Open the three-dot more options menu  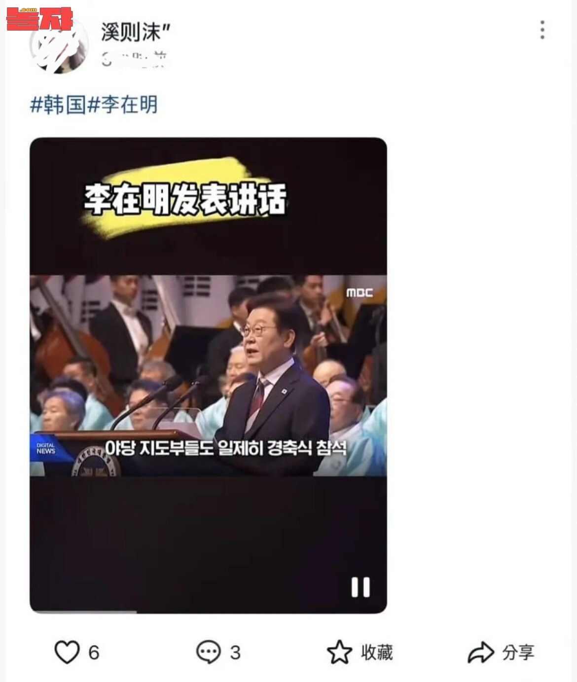542,30
